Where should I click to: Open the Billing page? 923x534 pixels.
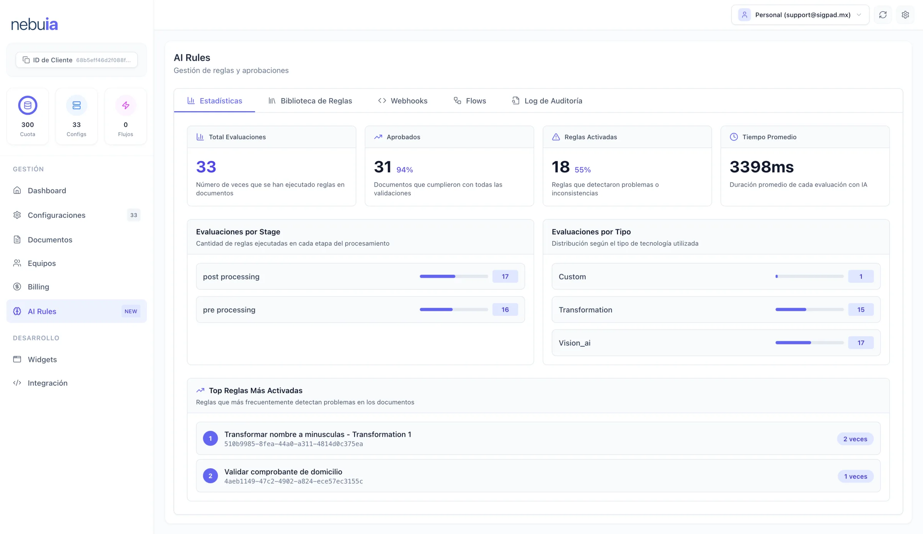point(77,287)
